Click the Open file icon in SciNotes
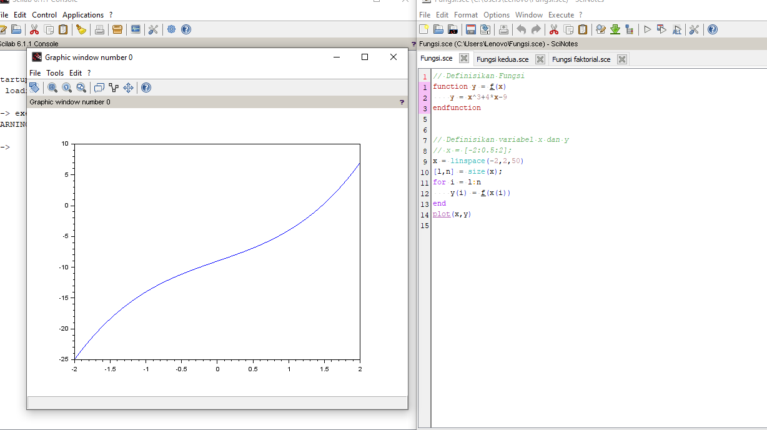This screenshot has height=430, width=767. 438,29
